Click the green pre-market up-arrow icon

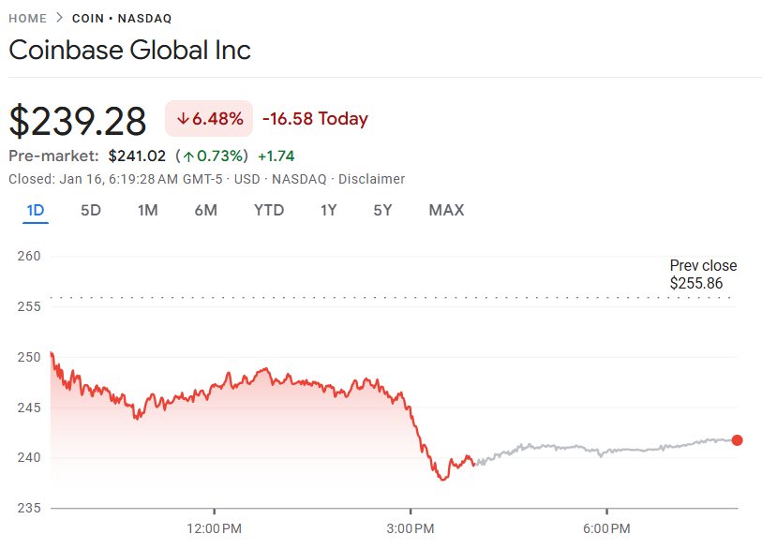188,156
